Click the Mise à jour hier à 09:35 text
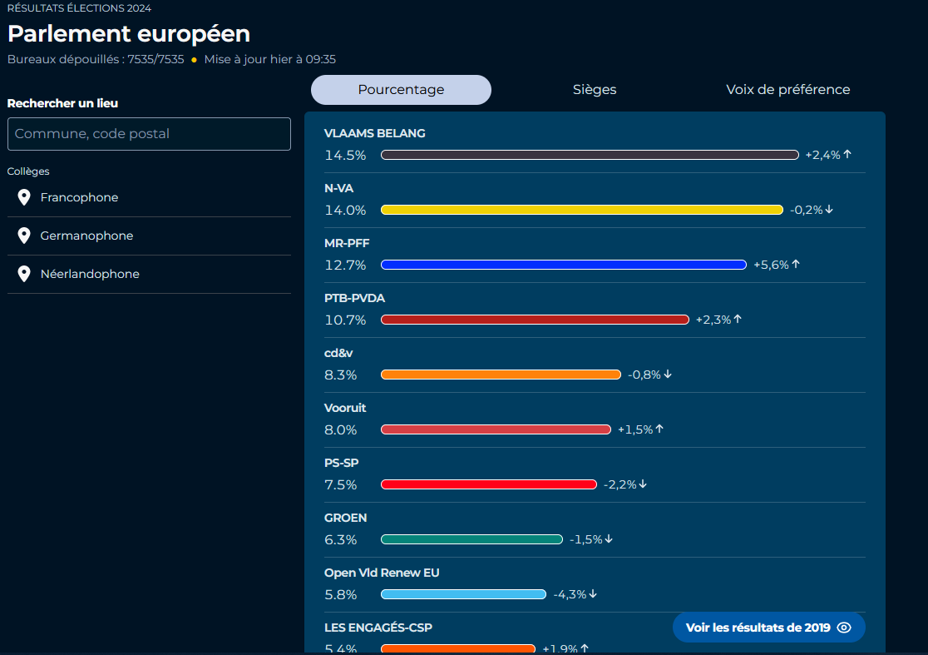 pos(270,59)
